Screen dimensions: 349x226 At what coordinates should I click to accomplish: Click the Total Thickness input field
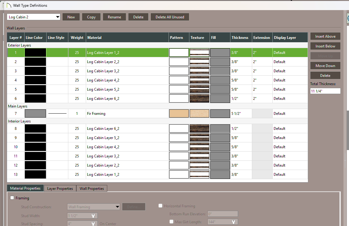click(x=325, y=91)
